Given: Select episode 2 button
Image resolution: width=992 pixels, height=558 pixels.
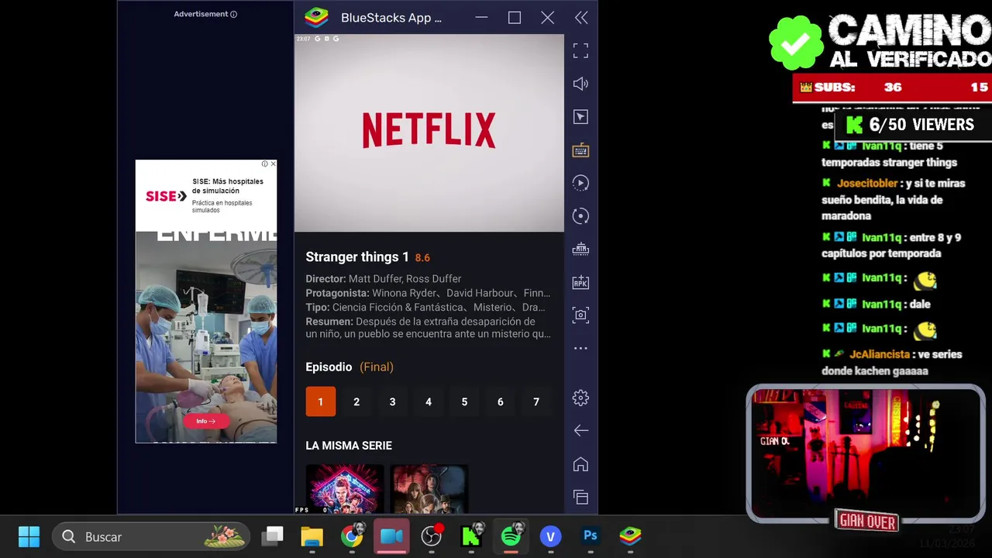Looking at the screenshot, I should [356, 401].
